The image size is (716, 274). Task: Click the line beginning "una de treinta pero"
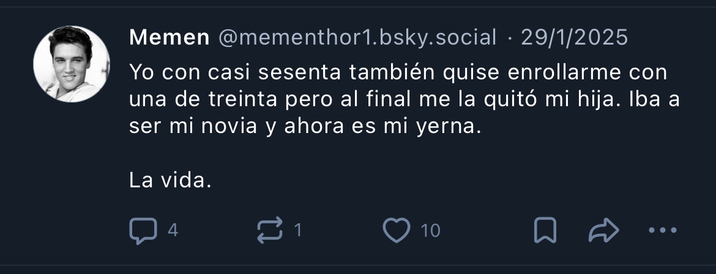[404, 101]
